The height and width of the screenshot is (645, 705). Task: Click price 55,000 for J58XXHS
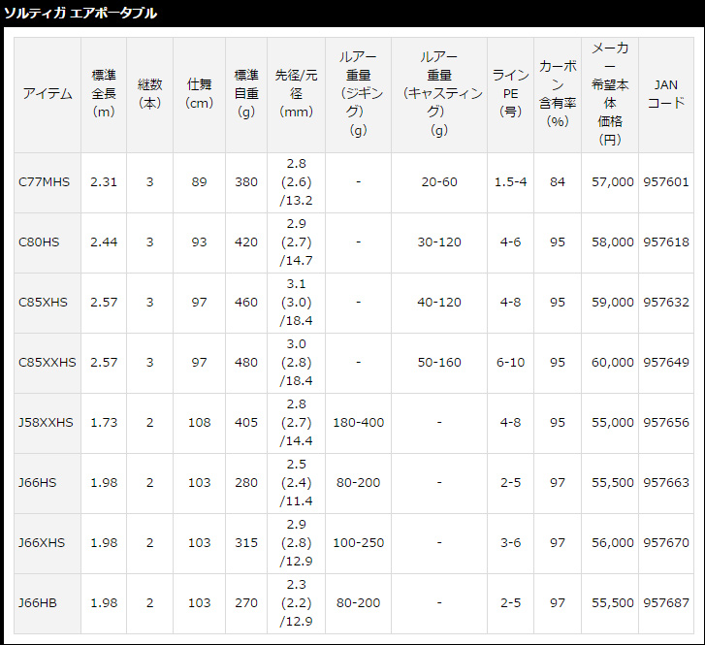pos(612,422)
